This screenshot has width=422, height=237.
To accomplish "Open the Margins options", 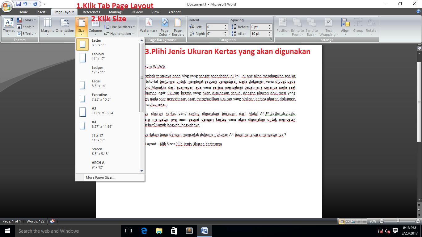I will point(48,27).
